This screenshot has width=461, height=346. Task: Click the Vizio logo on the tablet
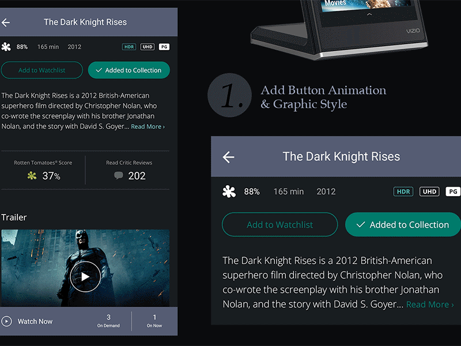point(413,31)
